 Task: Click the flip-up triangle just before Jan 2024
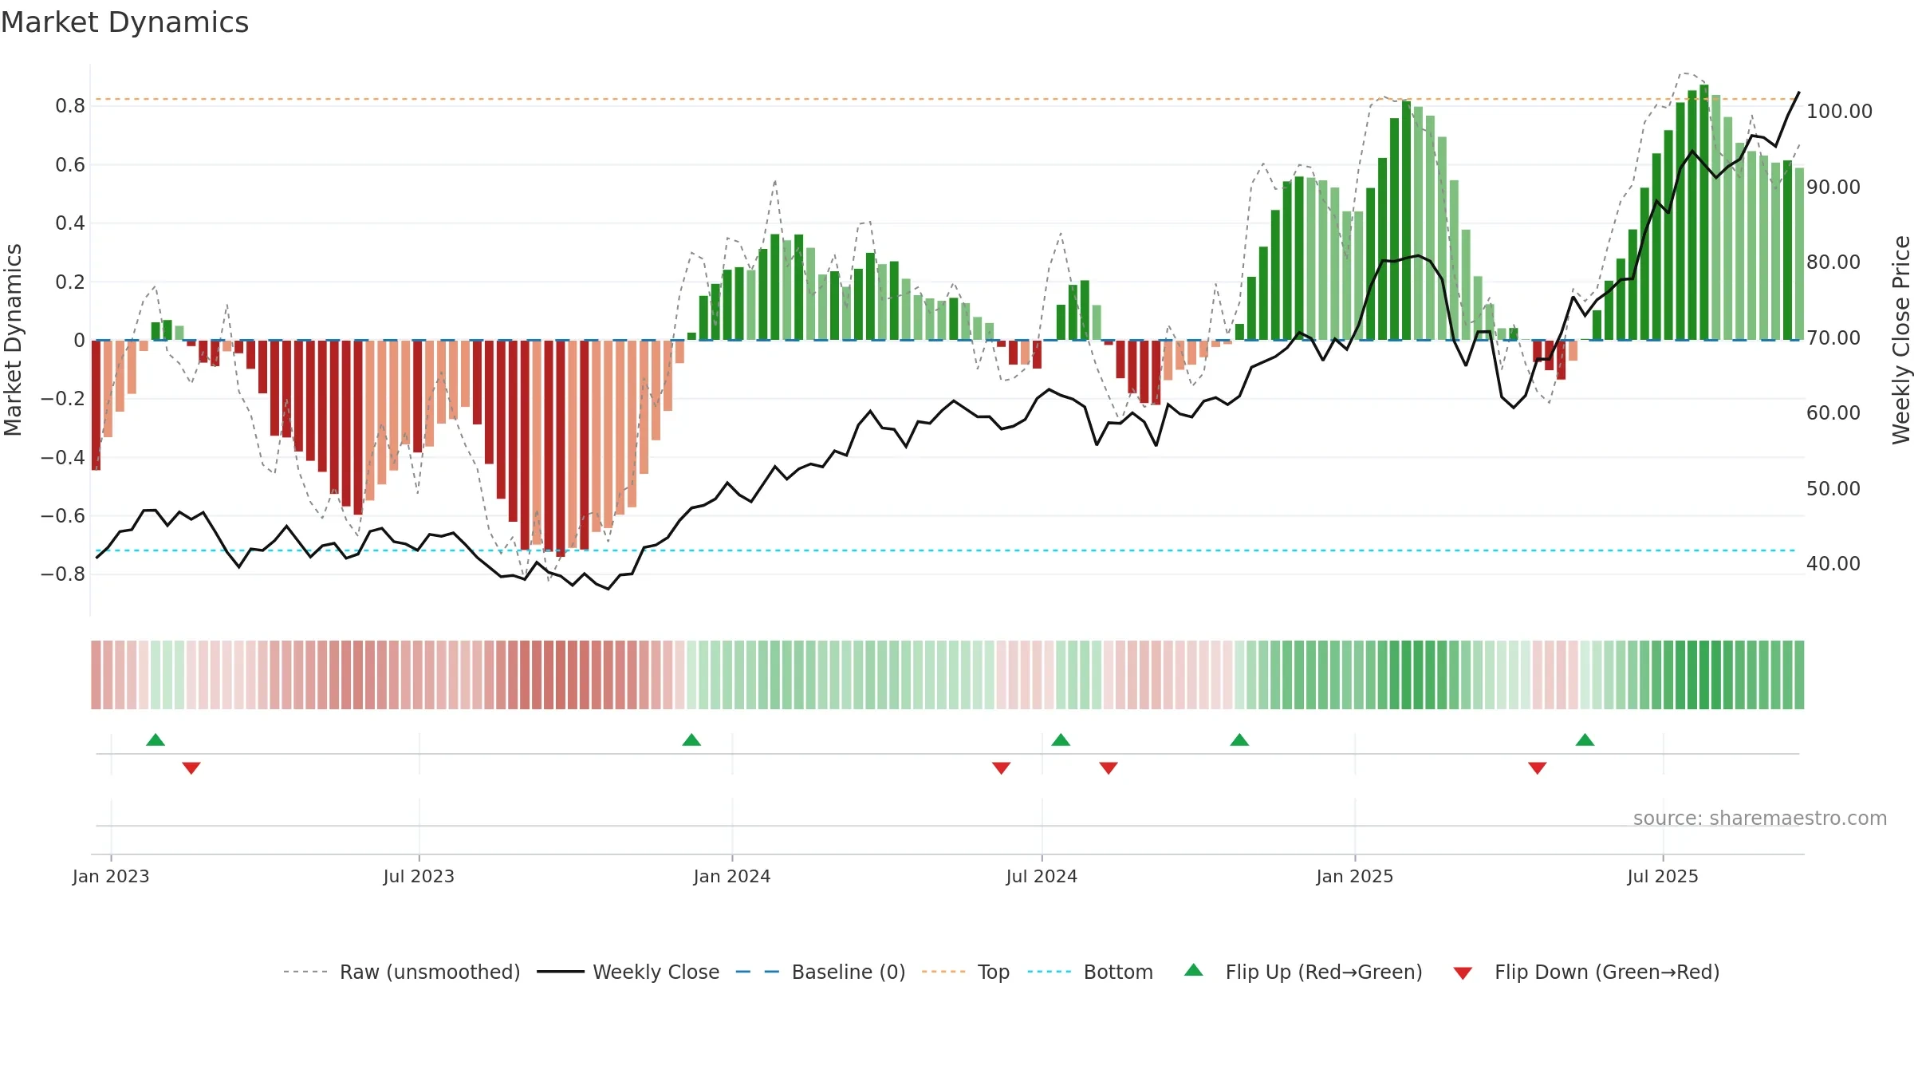[691, 740]
